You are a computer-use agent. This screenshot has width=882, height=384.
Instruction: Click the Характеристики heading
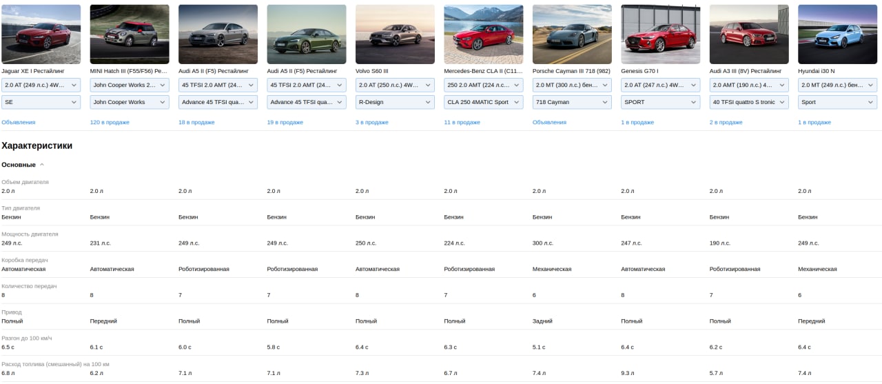[37, 145]
